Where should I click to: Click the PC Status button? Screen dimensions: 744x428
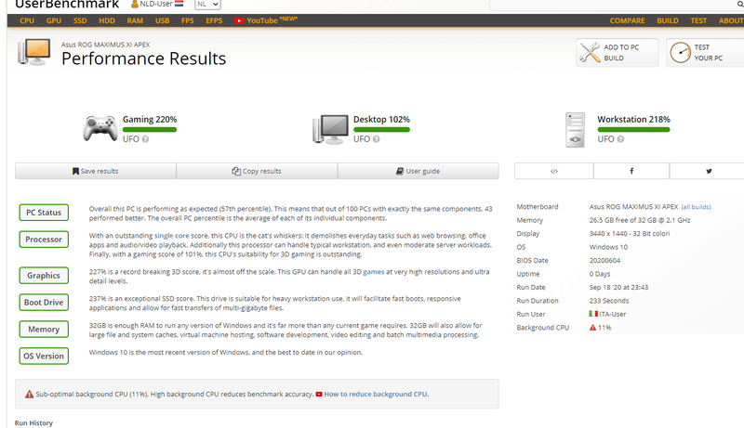pos(44,213)
